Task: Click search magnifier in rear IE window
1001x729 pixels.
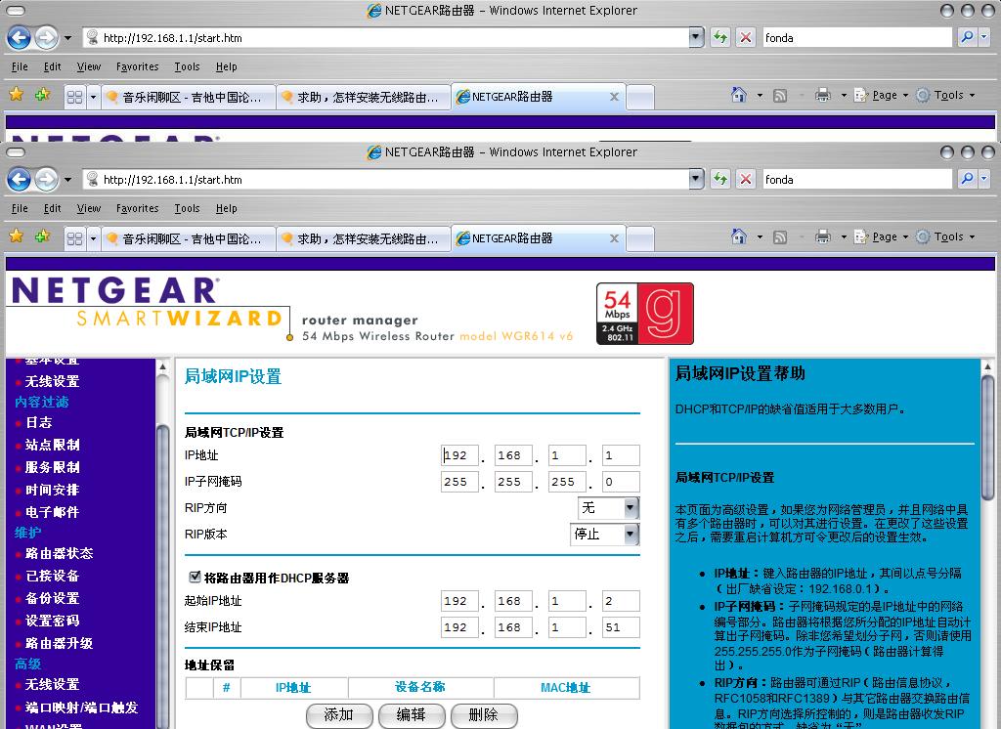Action: pos(967,38)
